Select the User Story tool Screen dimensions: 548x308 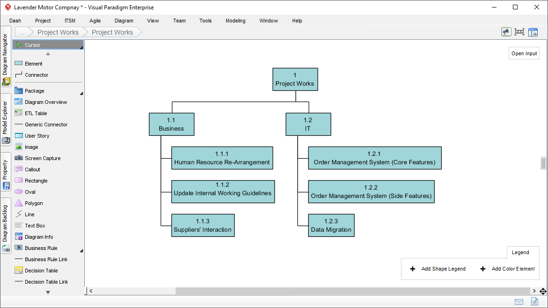coord(48,135)
